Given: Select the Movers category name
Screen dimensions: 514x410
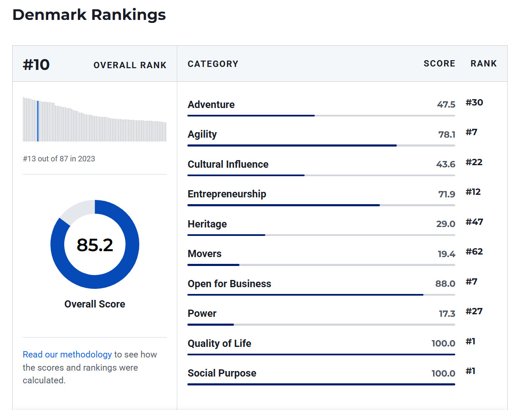Looking at the screenshot, I should (x=205, y=254).
